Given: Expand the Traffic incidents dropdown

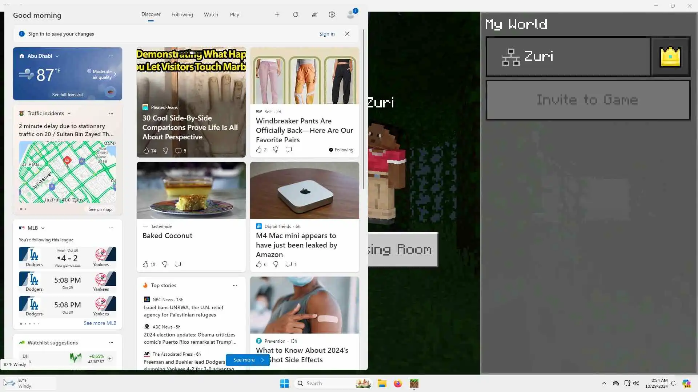Looking at the screenshot, I should tap(69, 114).
